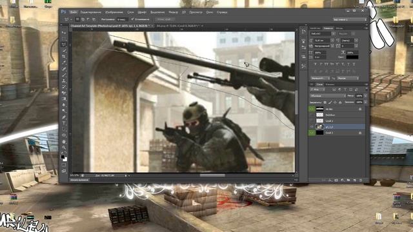Hide the selected gl_1_2 layer
The height and width of the screenshot is (232, 413).
point(312,127)
